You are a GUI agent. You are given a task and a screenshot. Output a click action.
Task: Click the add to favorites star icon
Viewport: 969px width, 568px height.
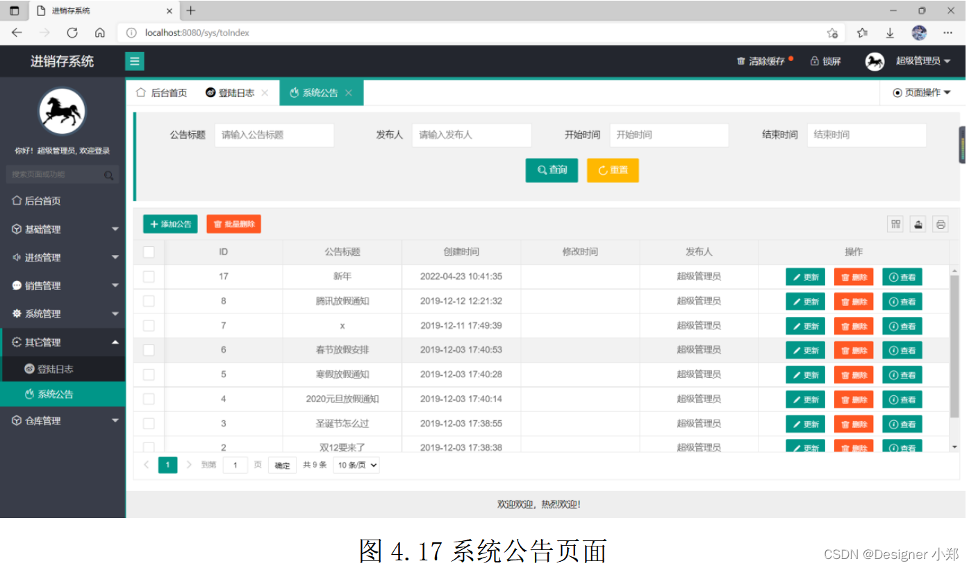click(832, 33)
